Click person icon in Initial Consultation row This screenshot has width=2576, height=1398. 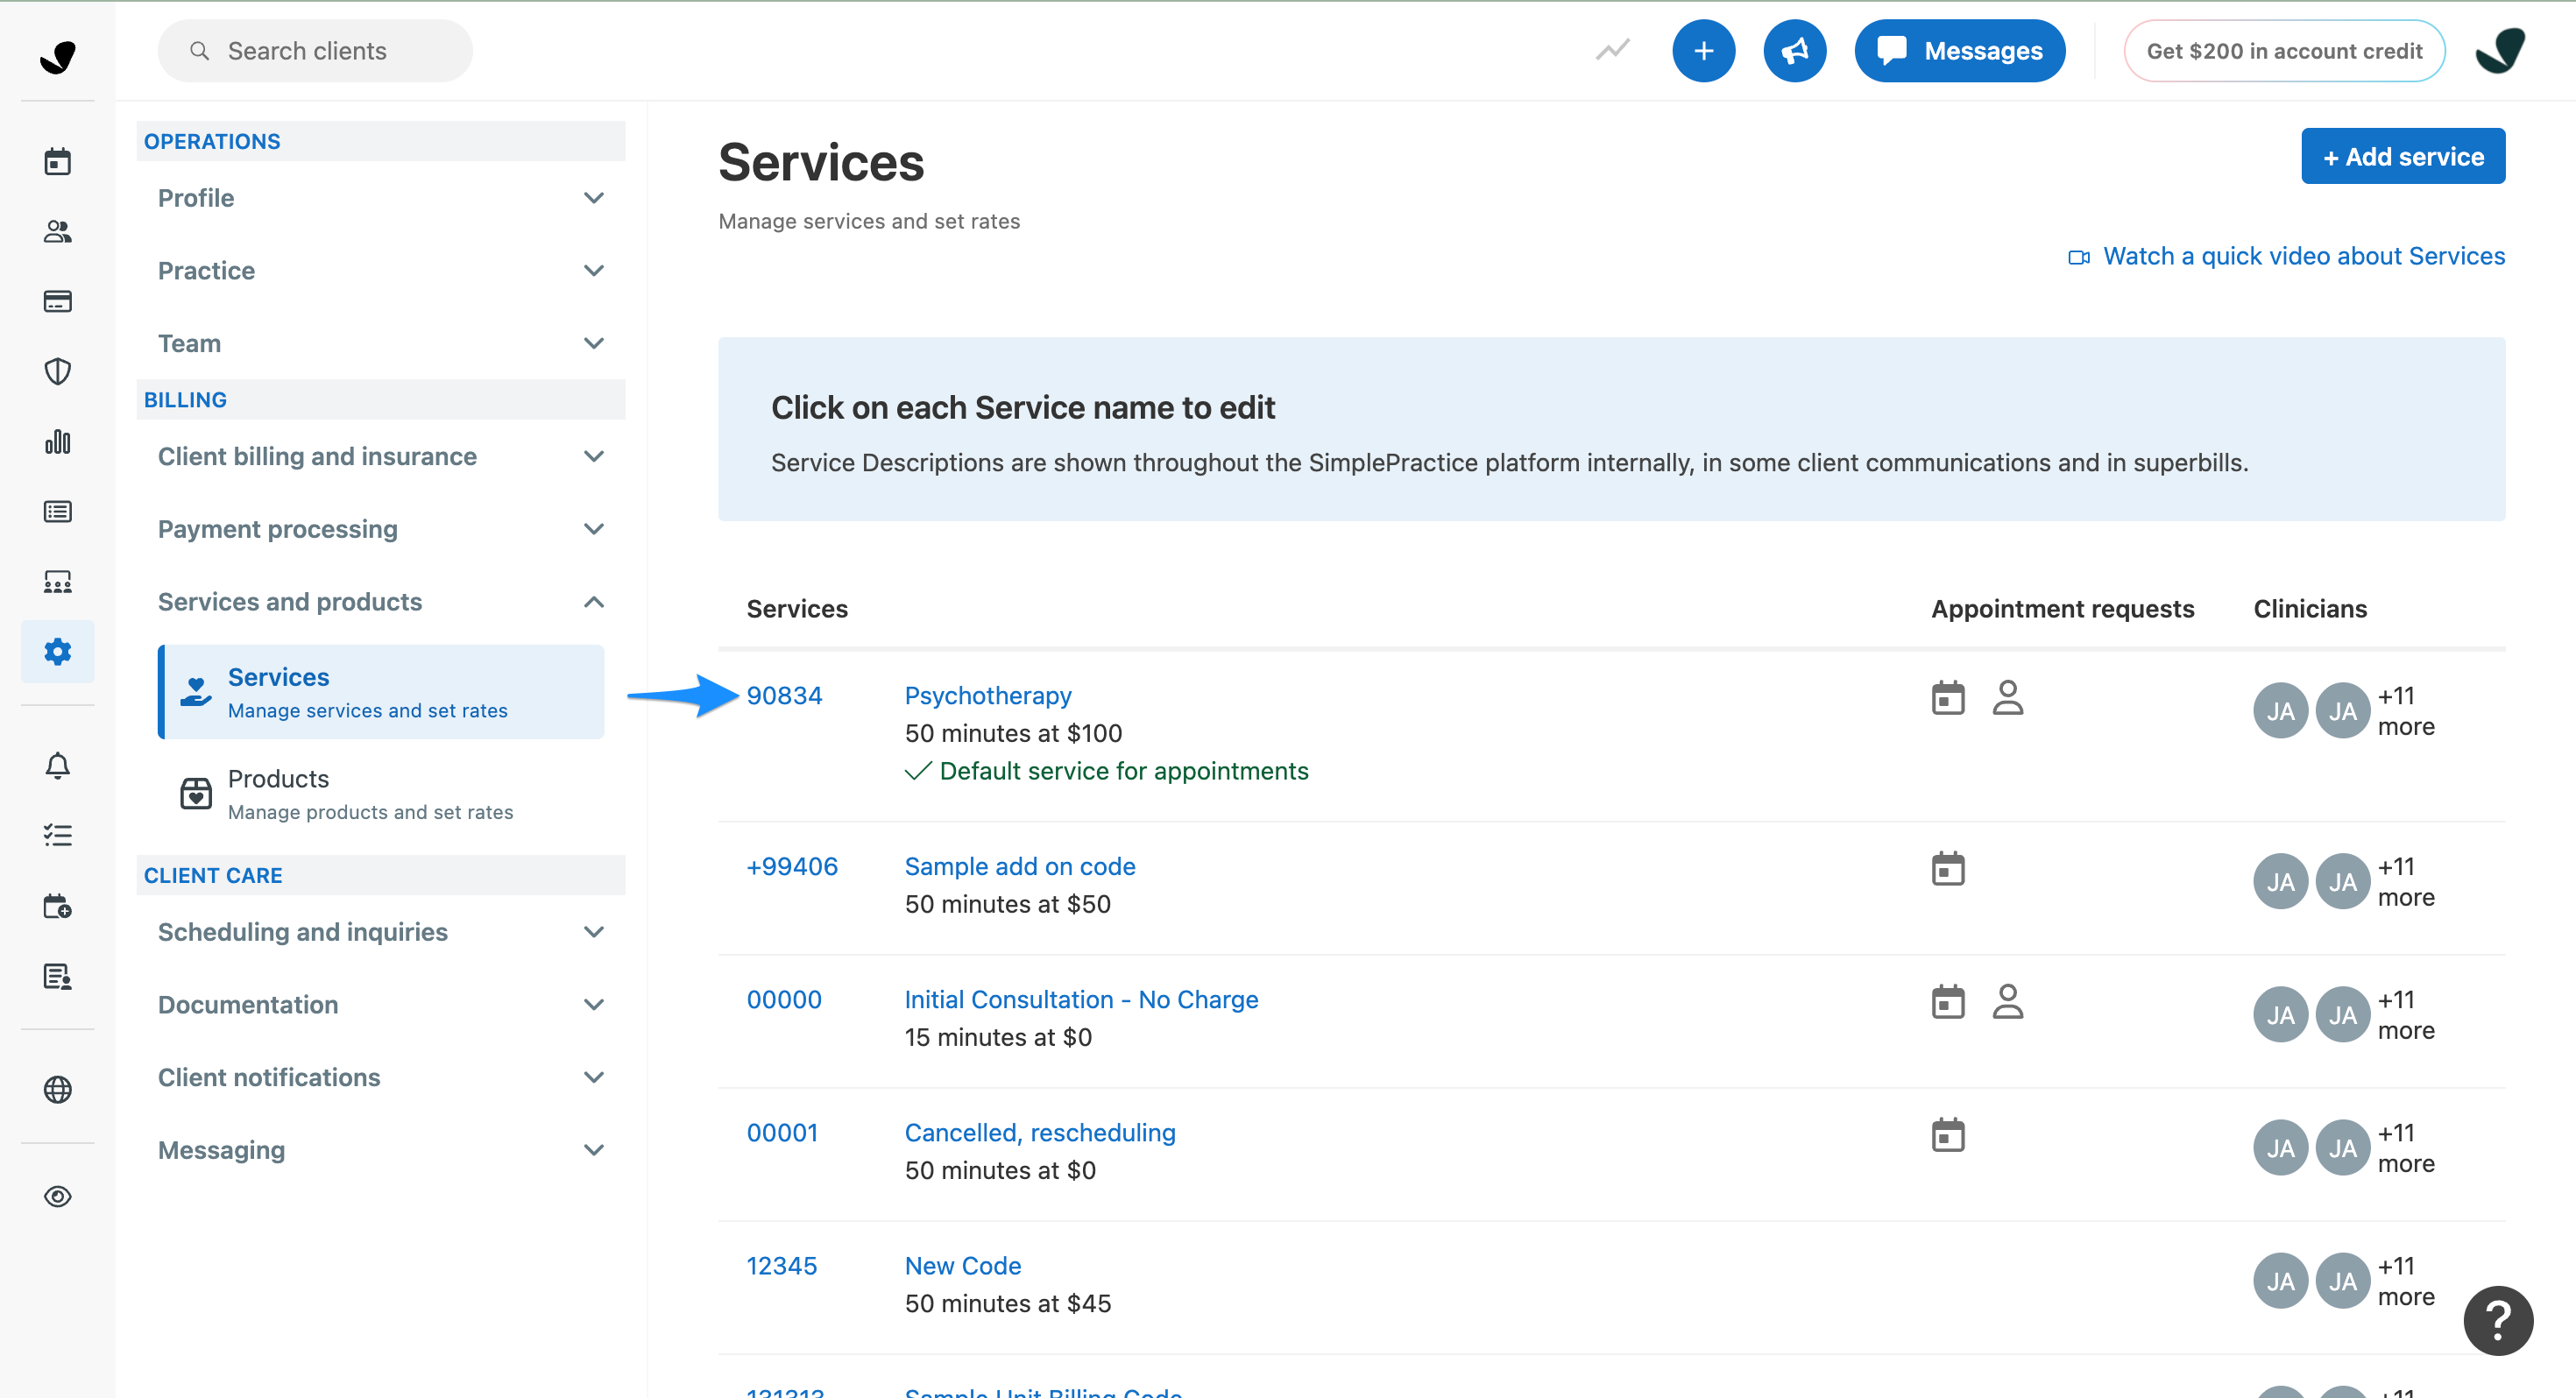2007,1002
